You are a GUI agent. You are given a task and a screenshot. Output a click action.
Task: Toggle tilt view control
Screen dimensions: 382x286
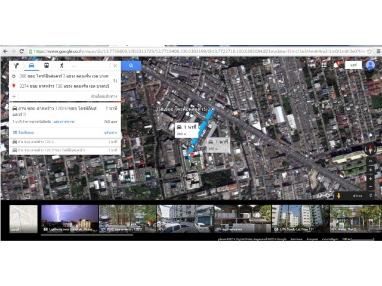click(370, 161)
